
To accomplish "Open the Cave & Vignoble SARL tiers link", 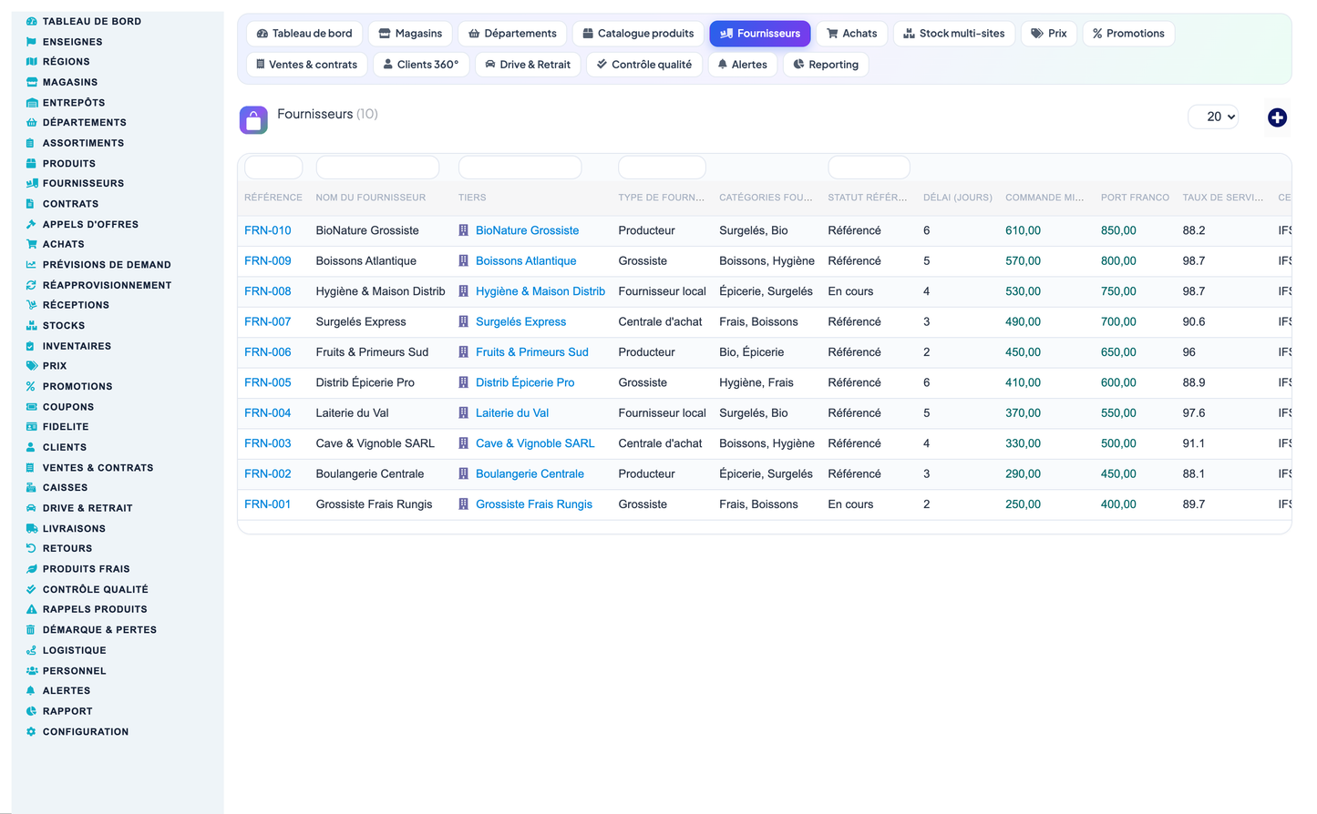I will pyautogui.click(x=535, y=443).
